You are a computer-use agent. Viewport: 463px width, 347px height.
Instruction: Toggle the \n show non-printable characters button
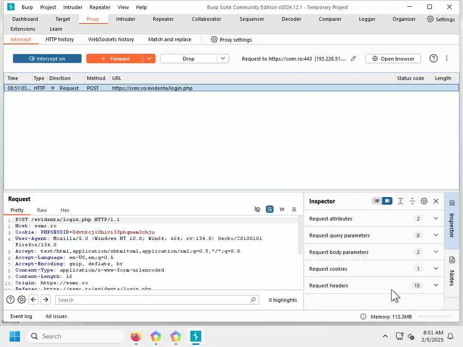click(282, 209)
